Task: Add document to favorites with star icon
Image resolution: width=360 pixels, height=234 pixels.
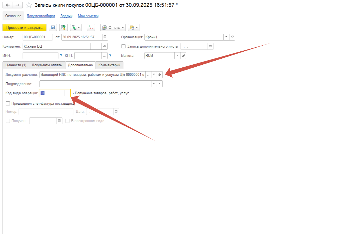Action: 29,5
